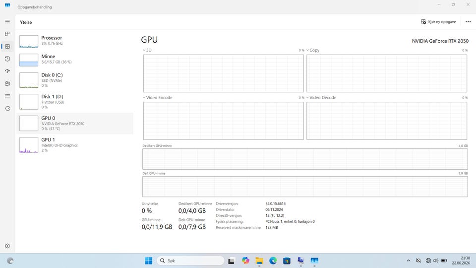The image size is (476, 268).
Task: Click NVIDIA GeForce RTX 2050 title
Action: [440, 41]
